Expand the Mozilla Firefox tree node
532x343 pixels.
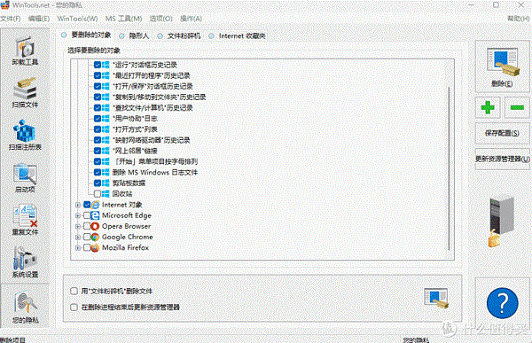pos(78,247)
